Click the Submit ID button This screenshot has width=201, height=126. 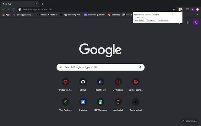click(x=139, y=18)
